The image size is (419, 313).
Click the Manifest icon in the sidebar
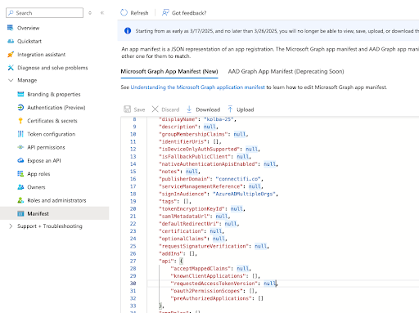click(x=20, y=213)
